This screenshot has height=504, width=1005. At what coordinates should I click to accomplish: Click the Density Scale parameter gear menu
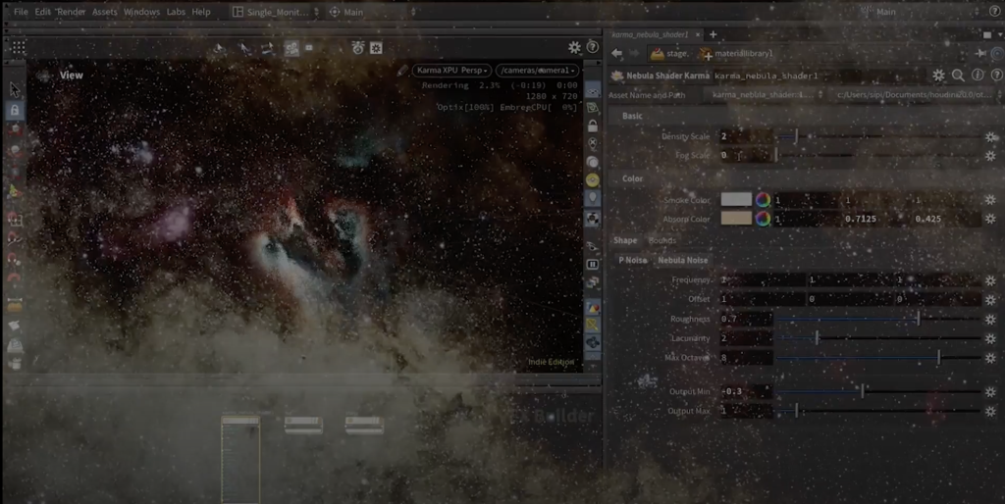pyautogui.click(x=989, y=136)
